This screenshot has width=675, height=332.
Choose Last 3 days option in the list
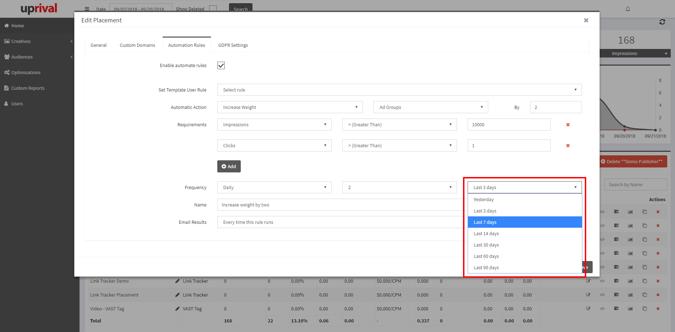click(525, 211)
